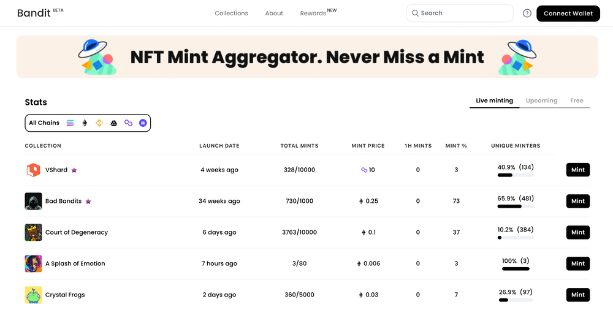
Task: Open Crystal Frogs collection name
Action: tap(65, 295)
